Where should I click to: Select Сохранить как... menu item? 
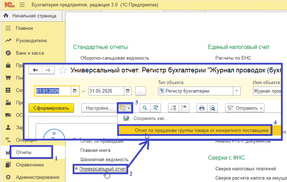click(151, 118)
